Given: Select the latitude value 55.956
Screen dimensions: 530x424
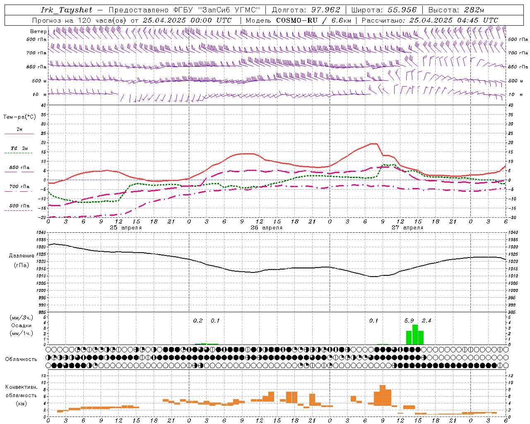Looking at the screenshot, I should pos(402,10).
